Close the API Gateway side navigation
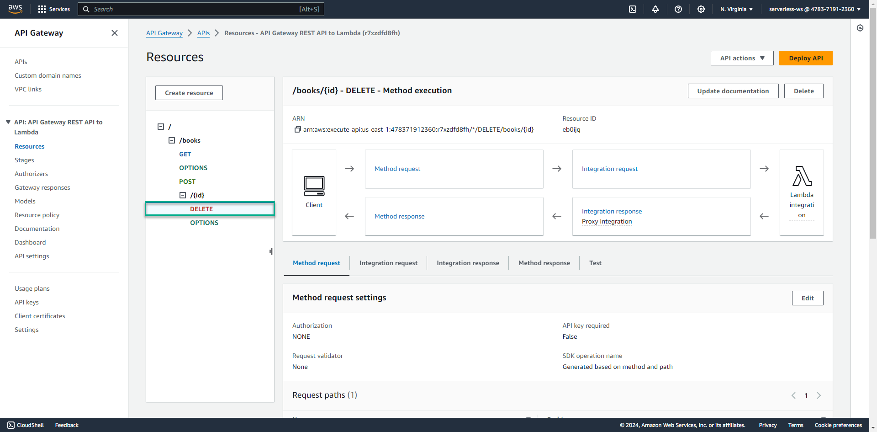877x432 pixels. click(115, 33)
